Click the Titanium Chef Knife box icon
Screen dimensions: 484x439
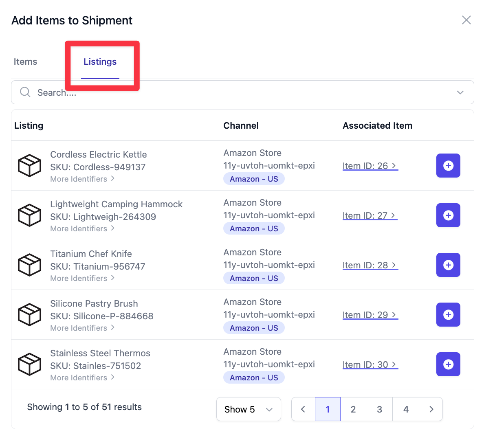(29, 265)
